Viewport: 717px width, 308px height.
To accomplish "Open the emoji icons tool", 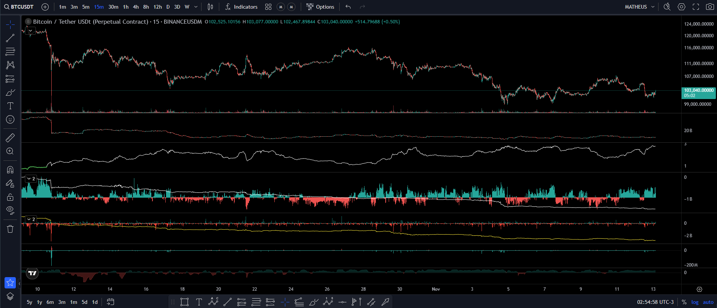I will tap(10, 119).
